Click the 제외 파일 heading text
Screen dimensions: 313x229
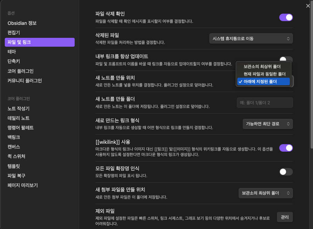[105, 211]
